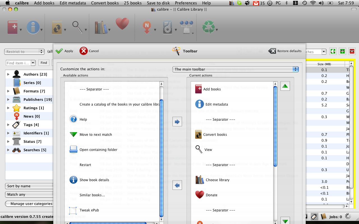This screenshot has width=359, height=224.
Task: Open the Help menu in the menu bar
Action: [x=206, y=3]
